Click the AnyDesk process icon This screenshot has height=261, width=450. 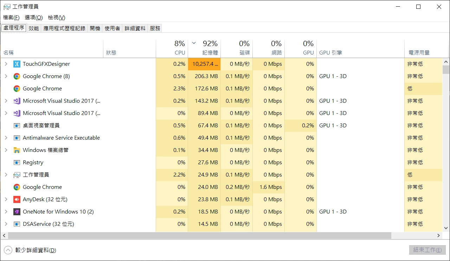(17, 199)
